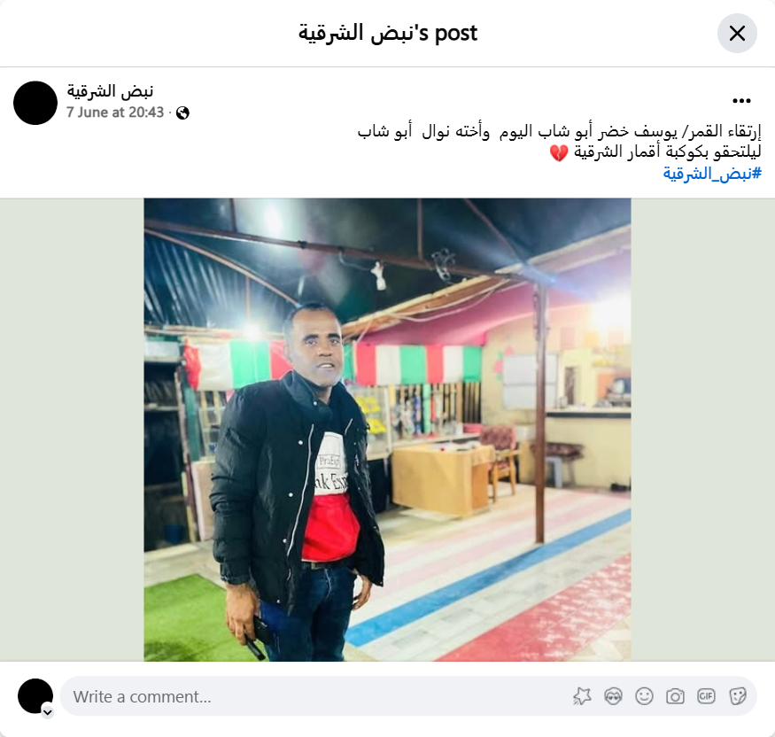Click the star comment icon

coord(582,696)
